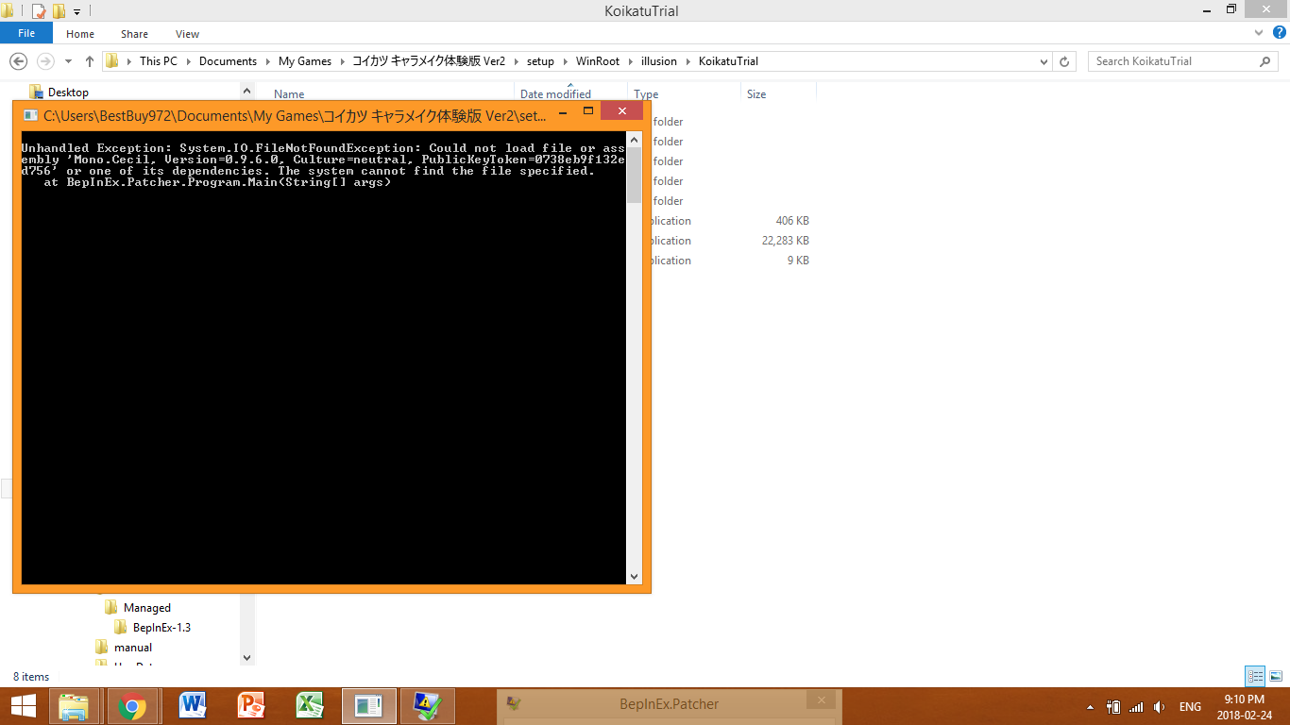Select manual folder in navigation tree
The image size is (1290, 725).
click(x=133, y=648)
